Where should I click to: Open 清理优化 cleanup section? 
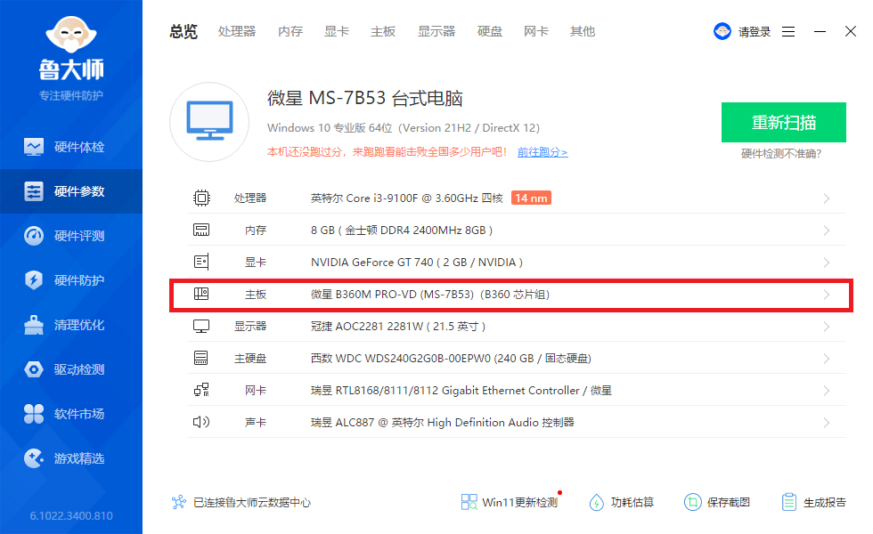click(x=71, y=325)
